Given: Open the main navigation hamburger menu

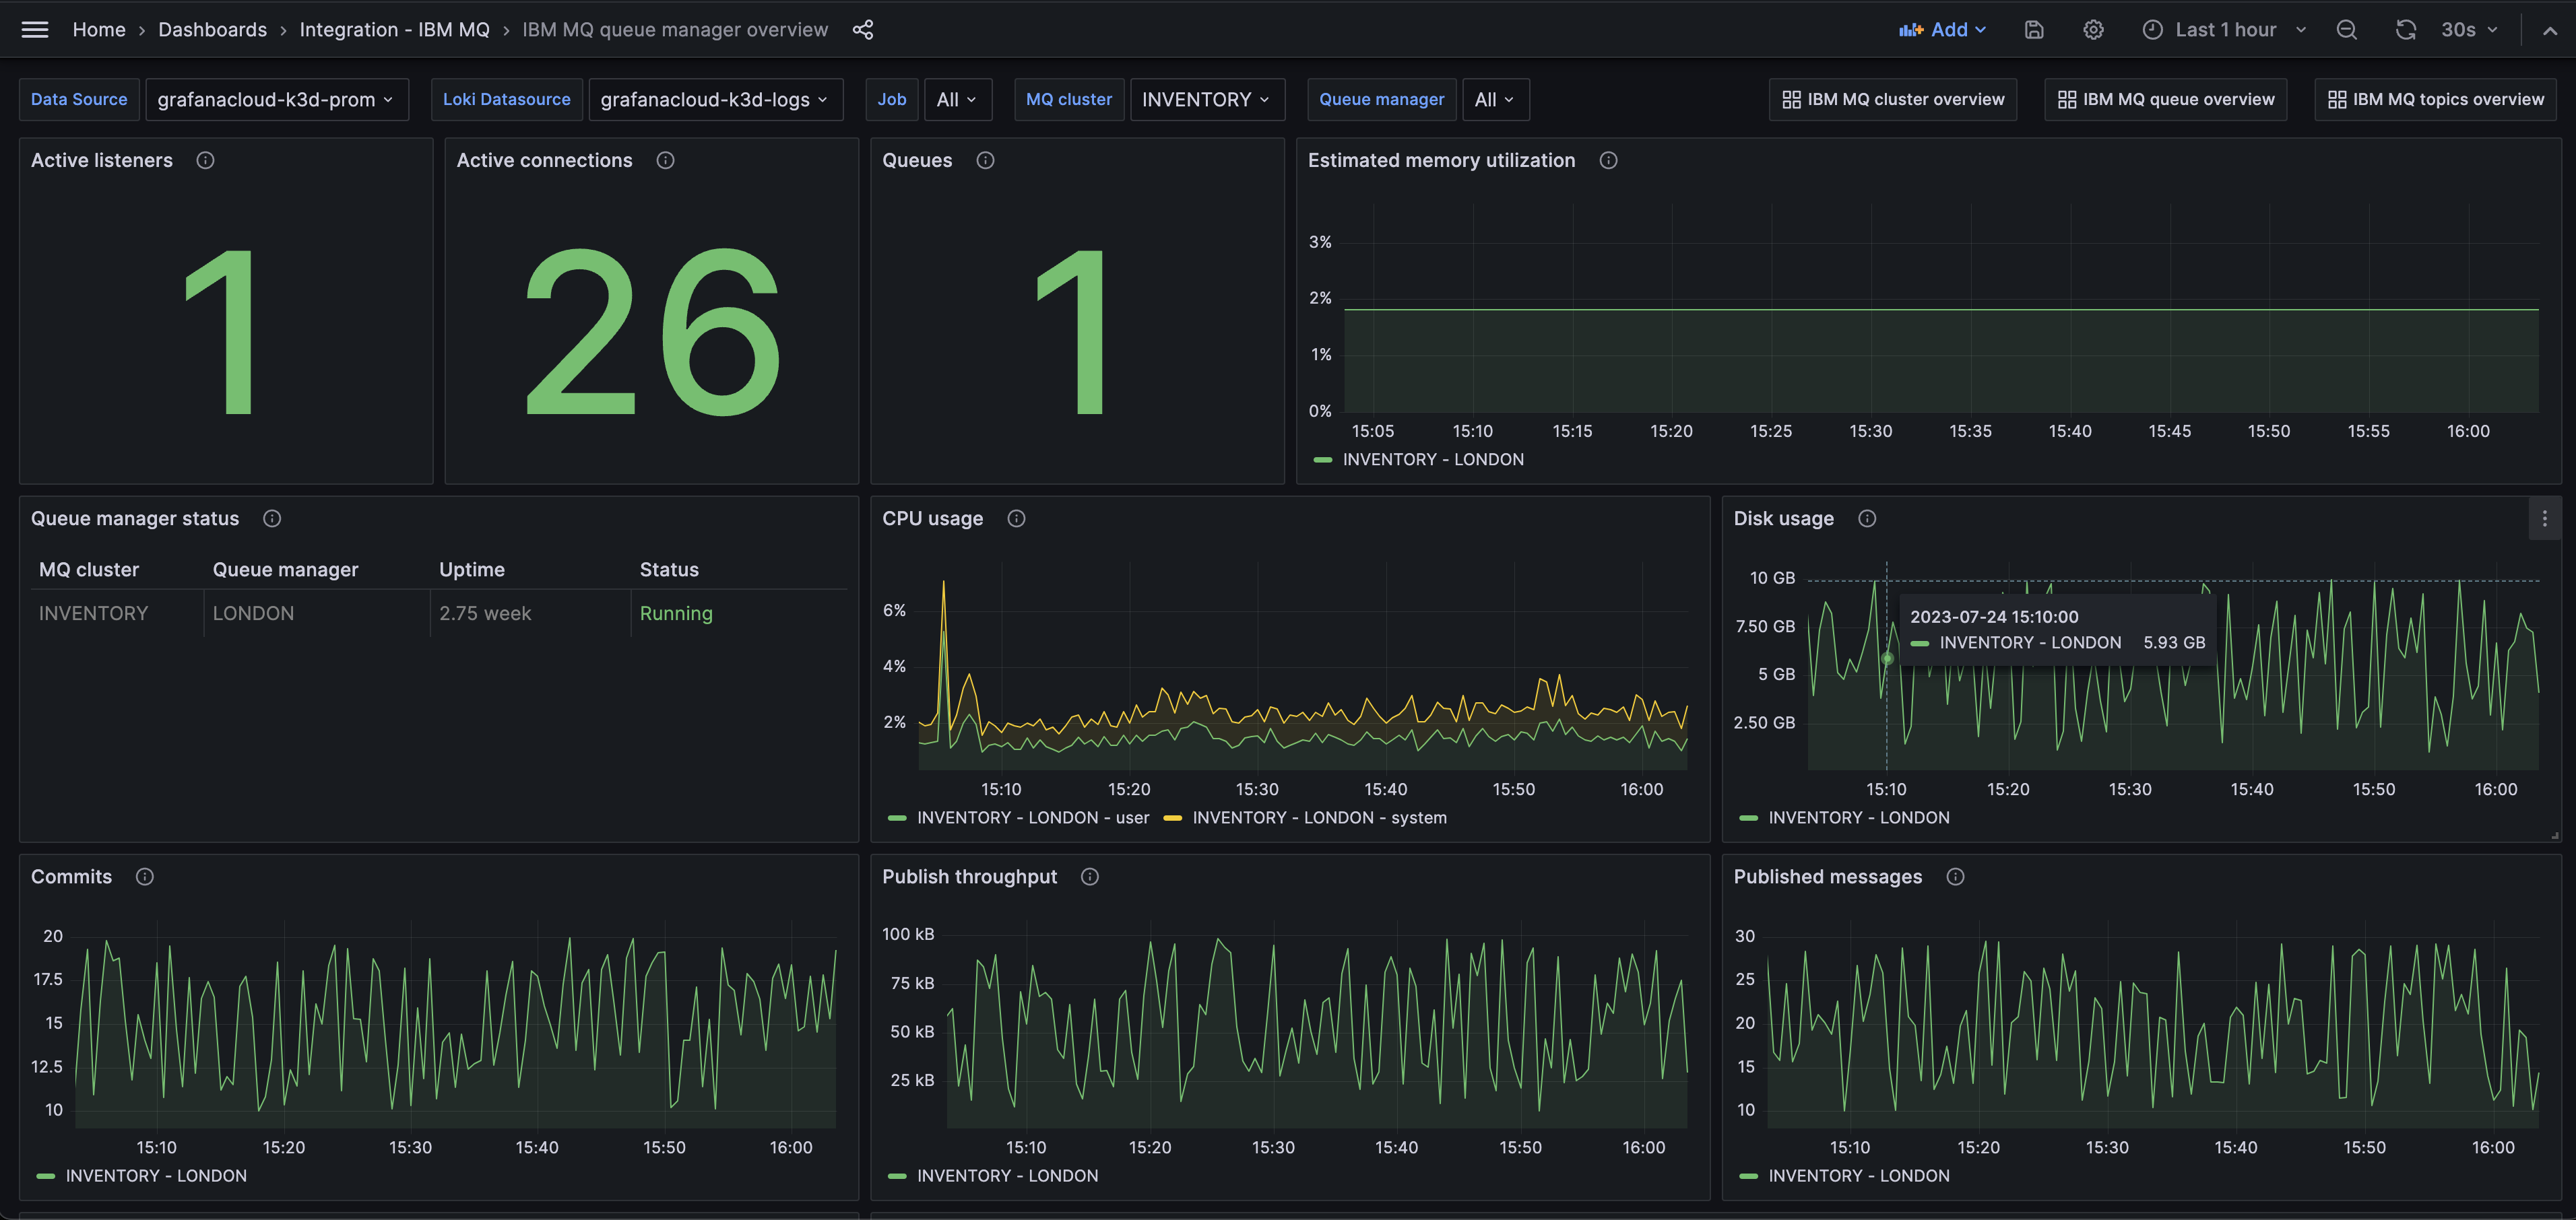Looking at the screenshot, I should pyautogui.click(x=34, y=29).
